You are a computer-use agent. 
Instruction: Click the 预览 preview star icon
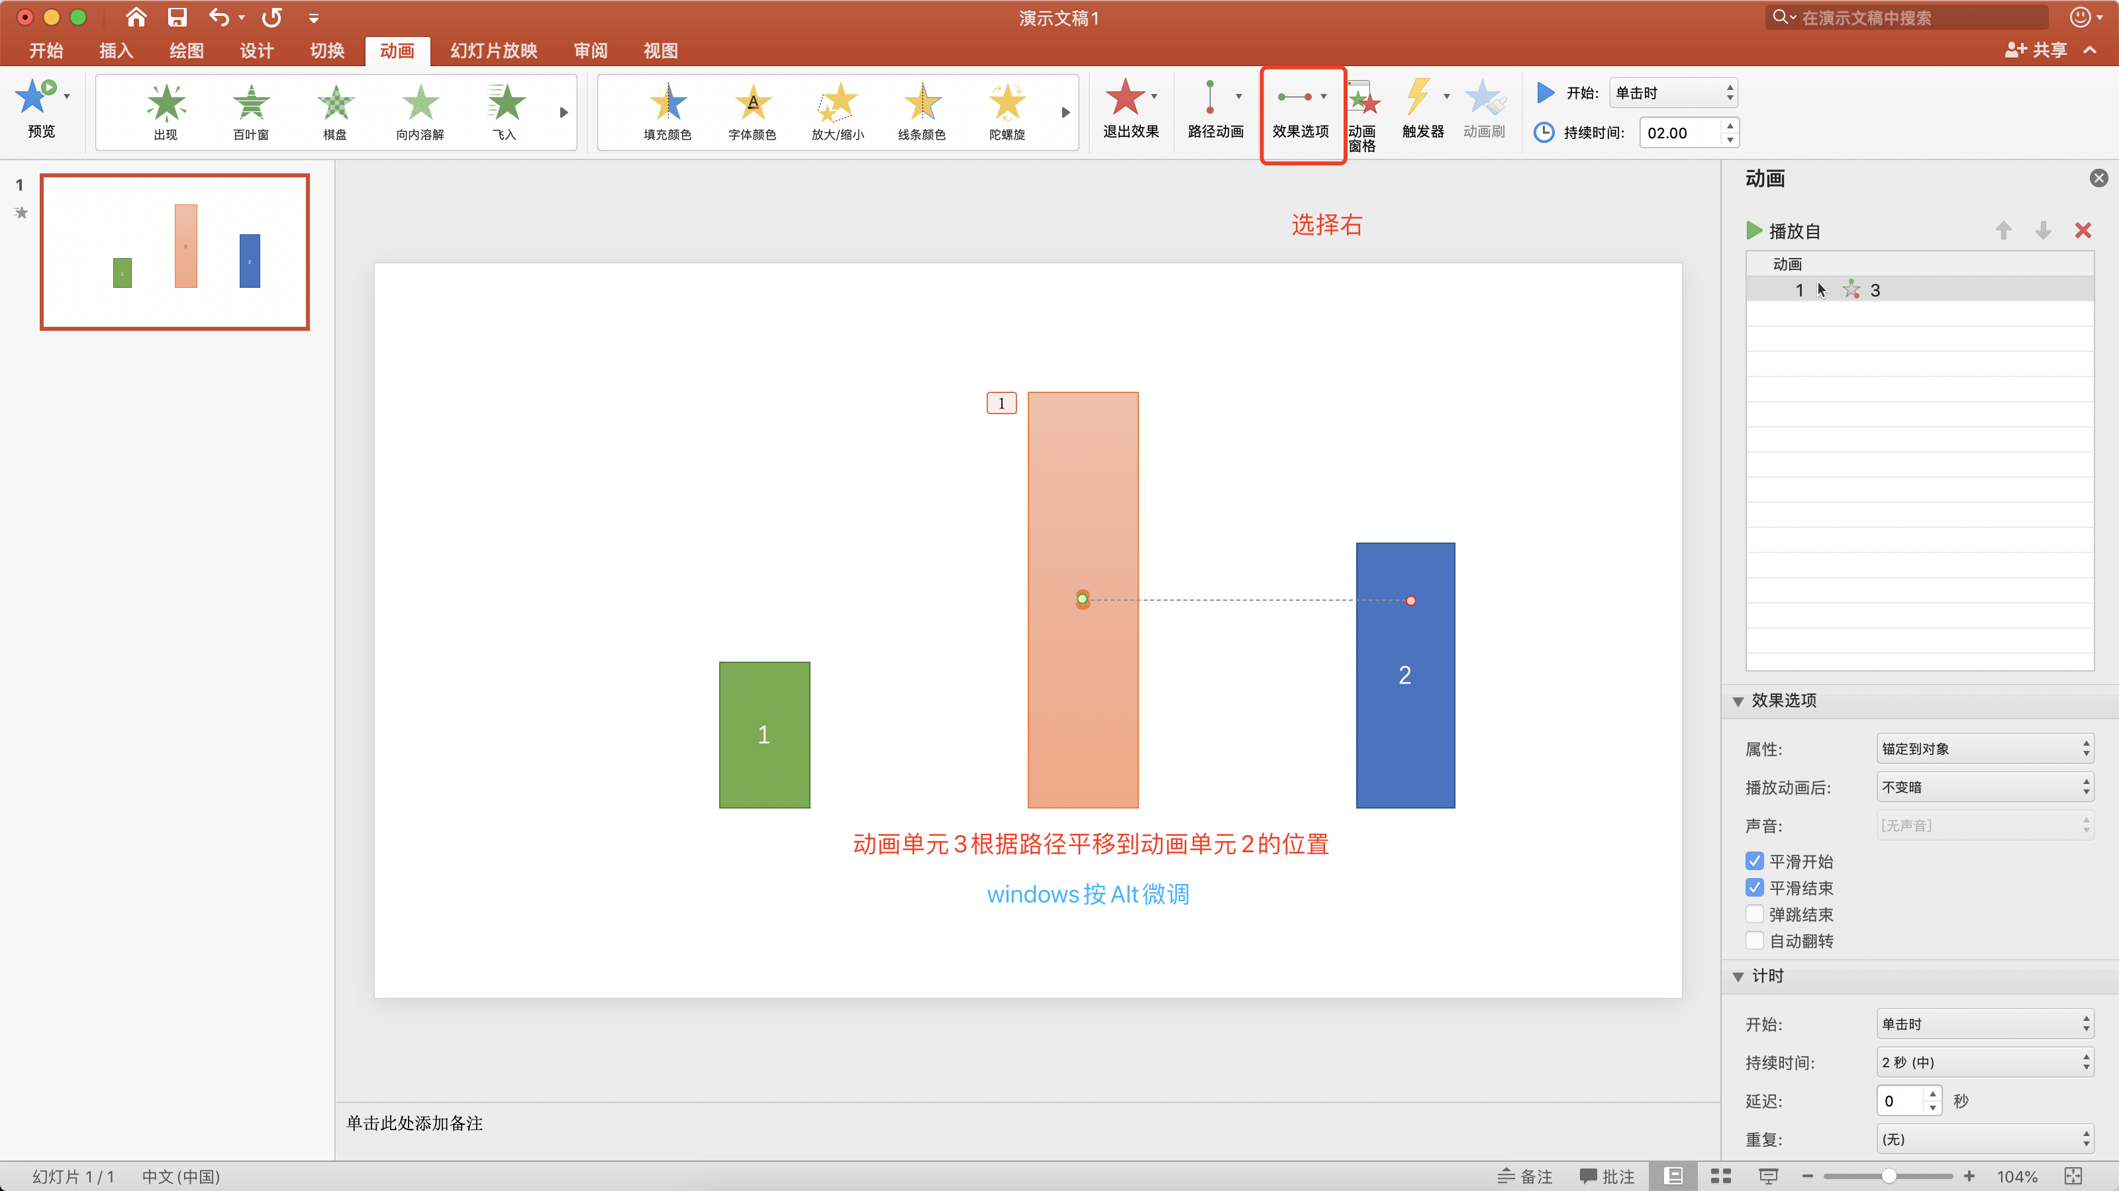(33, 99)
